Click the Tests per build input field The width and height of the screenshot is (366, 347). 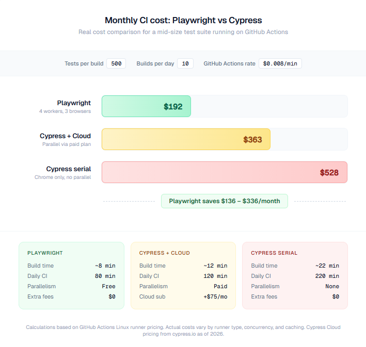(x=116, y=63)
